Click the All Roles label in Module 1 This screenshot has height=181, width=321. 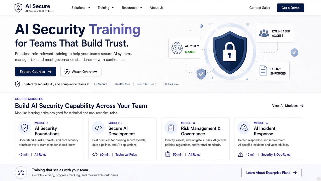[x=40, y=155]
